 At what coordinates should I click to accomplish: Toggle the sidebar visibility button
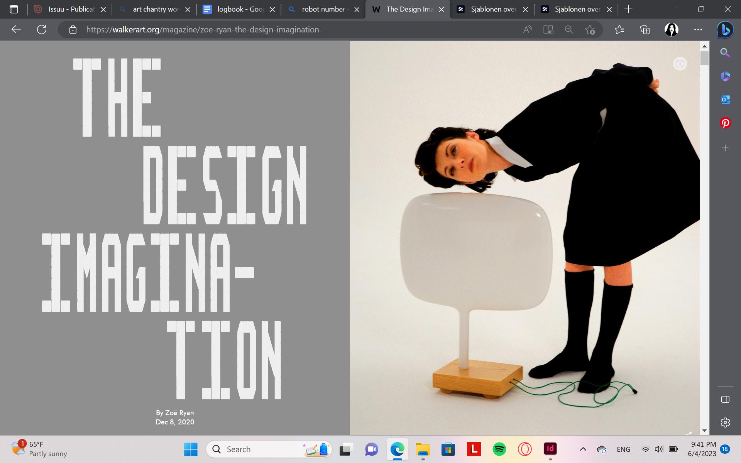pos(725,399)
